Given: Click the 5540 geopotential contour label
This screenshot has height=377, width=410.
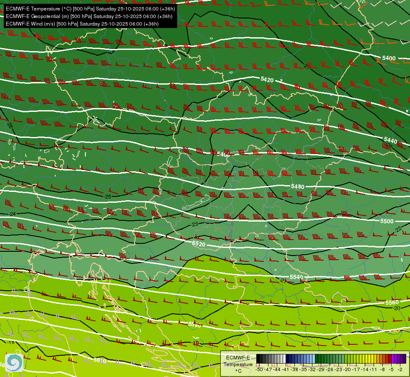Looking at the screenshot, I should coord(296,277).
